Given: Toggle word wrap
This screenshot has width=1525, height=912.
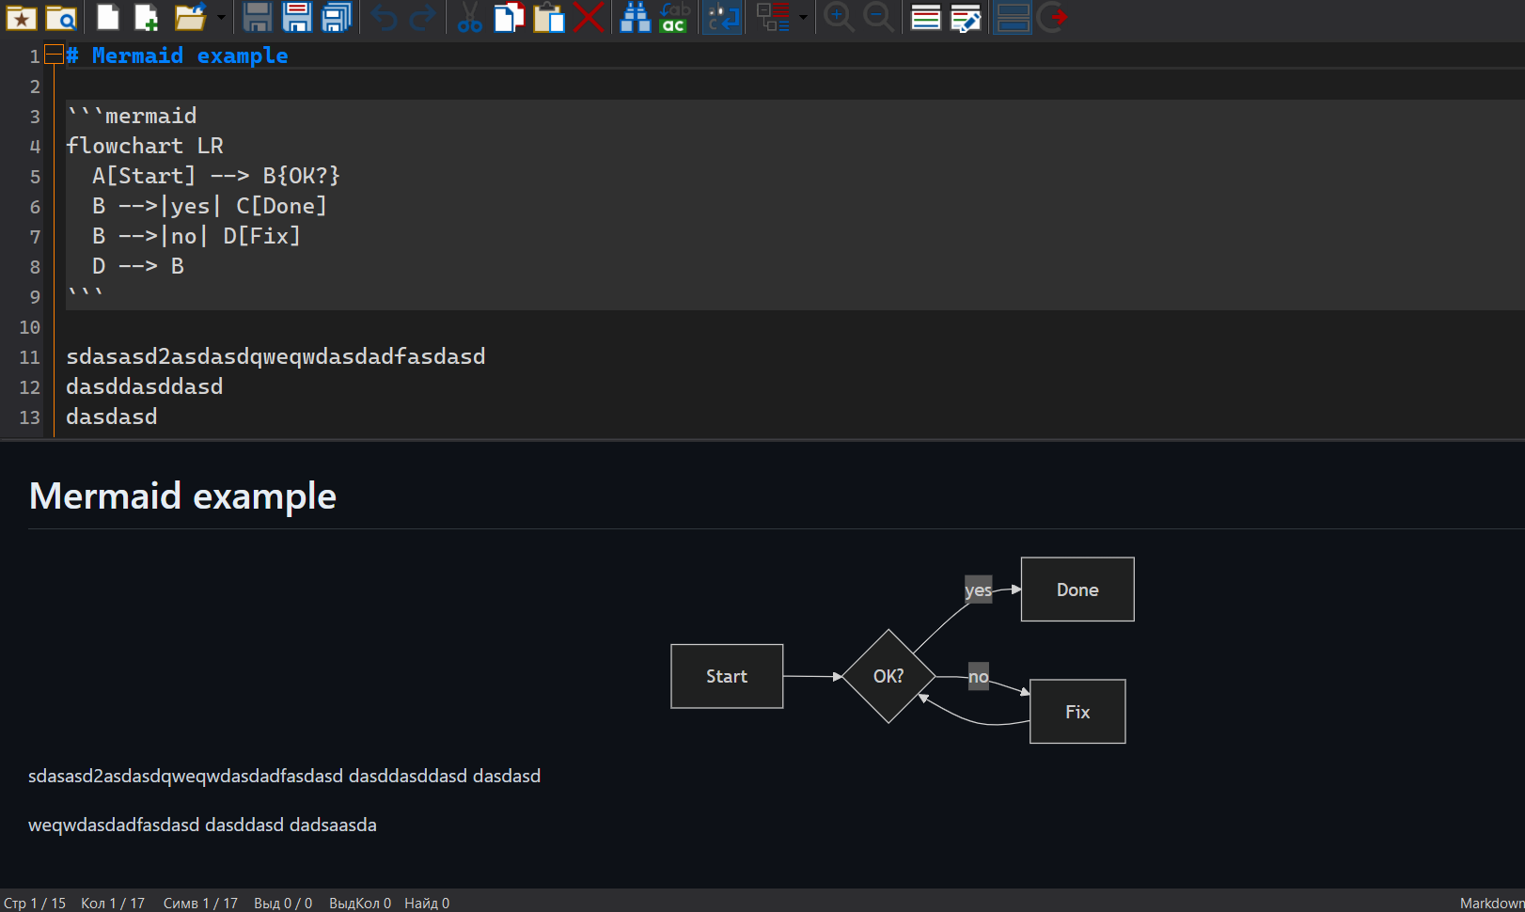Looking at the screenshot, I should coord(723,18).
